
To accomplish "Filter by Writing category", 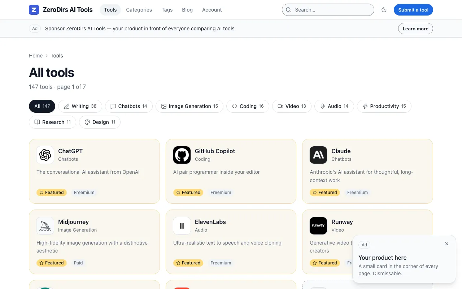I will [80, 106].
